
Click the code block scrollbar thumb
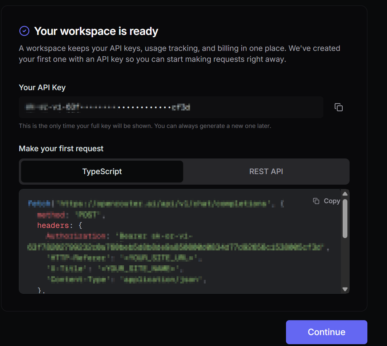pos(345,219)
